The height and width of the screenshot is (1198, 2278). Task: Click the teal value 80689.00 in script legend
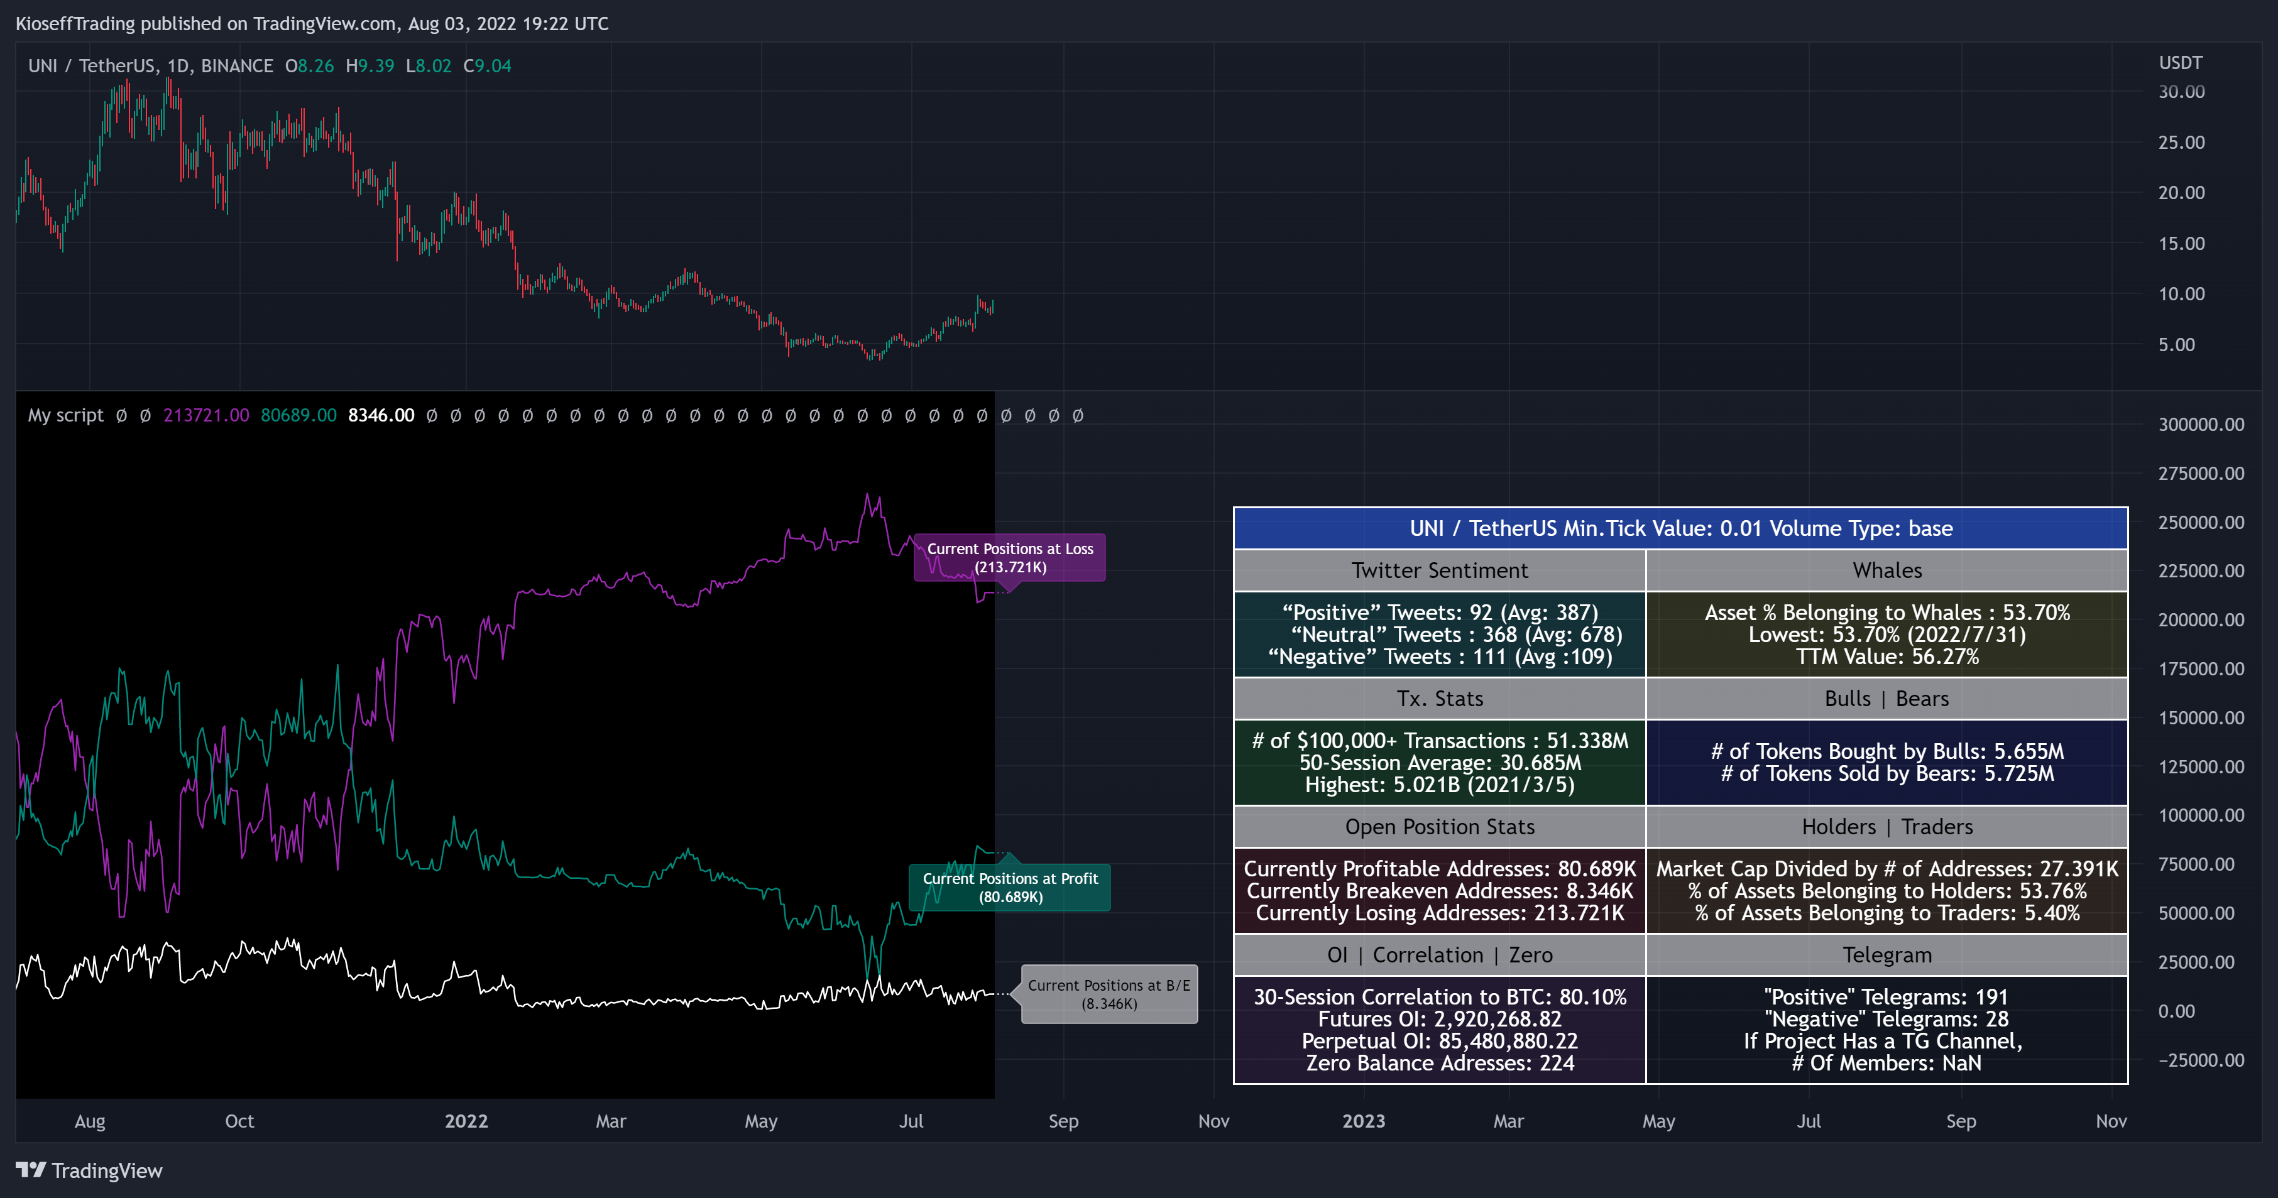(299, 415)
